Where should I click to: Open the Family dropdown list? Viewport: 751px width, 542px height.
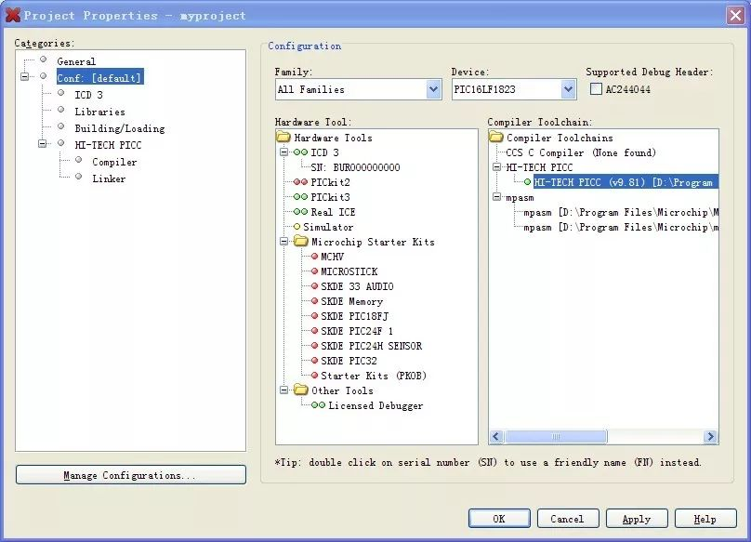coord(433,89)
